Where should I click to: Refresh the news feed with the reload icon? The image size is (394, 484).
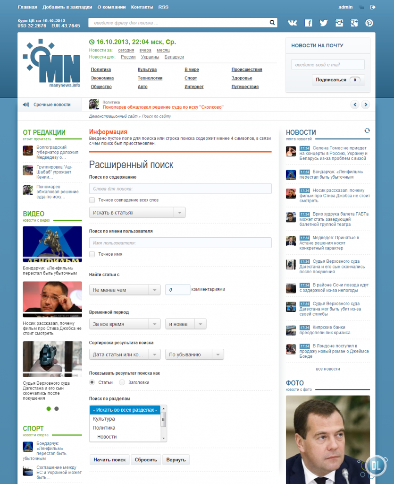(367, 130)
